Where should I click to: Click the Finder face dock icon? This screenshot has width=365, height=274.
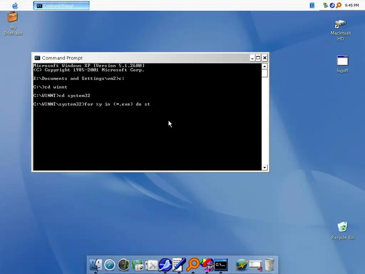(x=96, y=265)
